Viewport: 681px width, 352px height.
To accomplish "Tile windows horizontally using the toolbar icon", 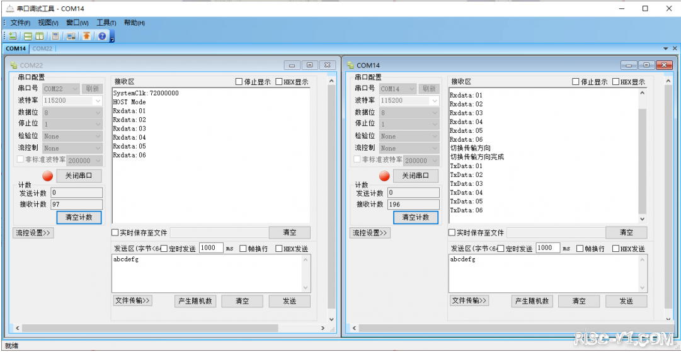I will (28, 36).
